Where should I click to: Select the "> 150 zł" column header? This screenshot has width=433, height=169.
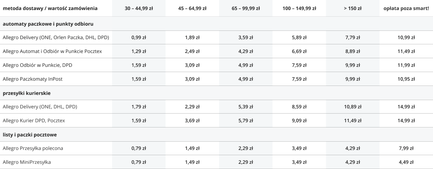point(353,8)
